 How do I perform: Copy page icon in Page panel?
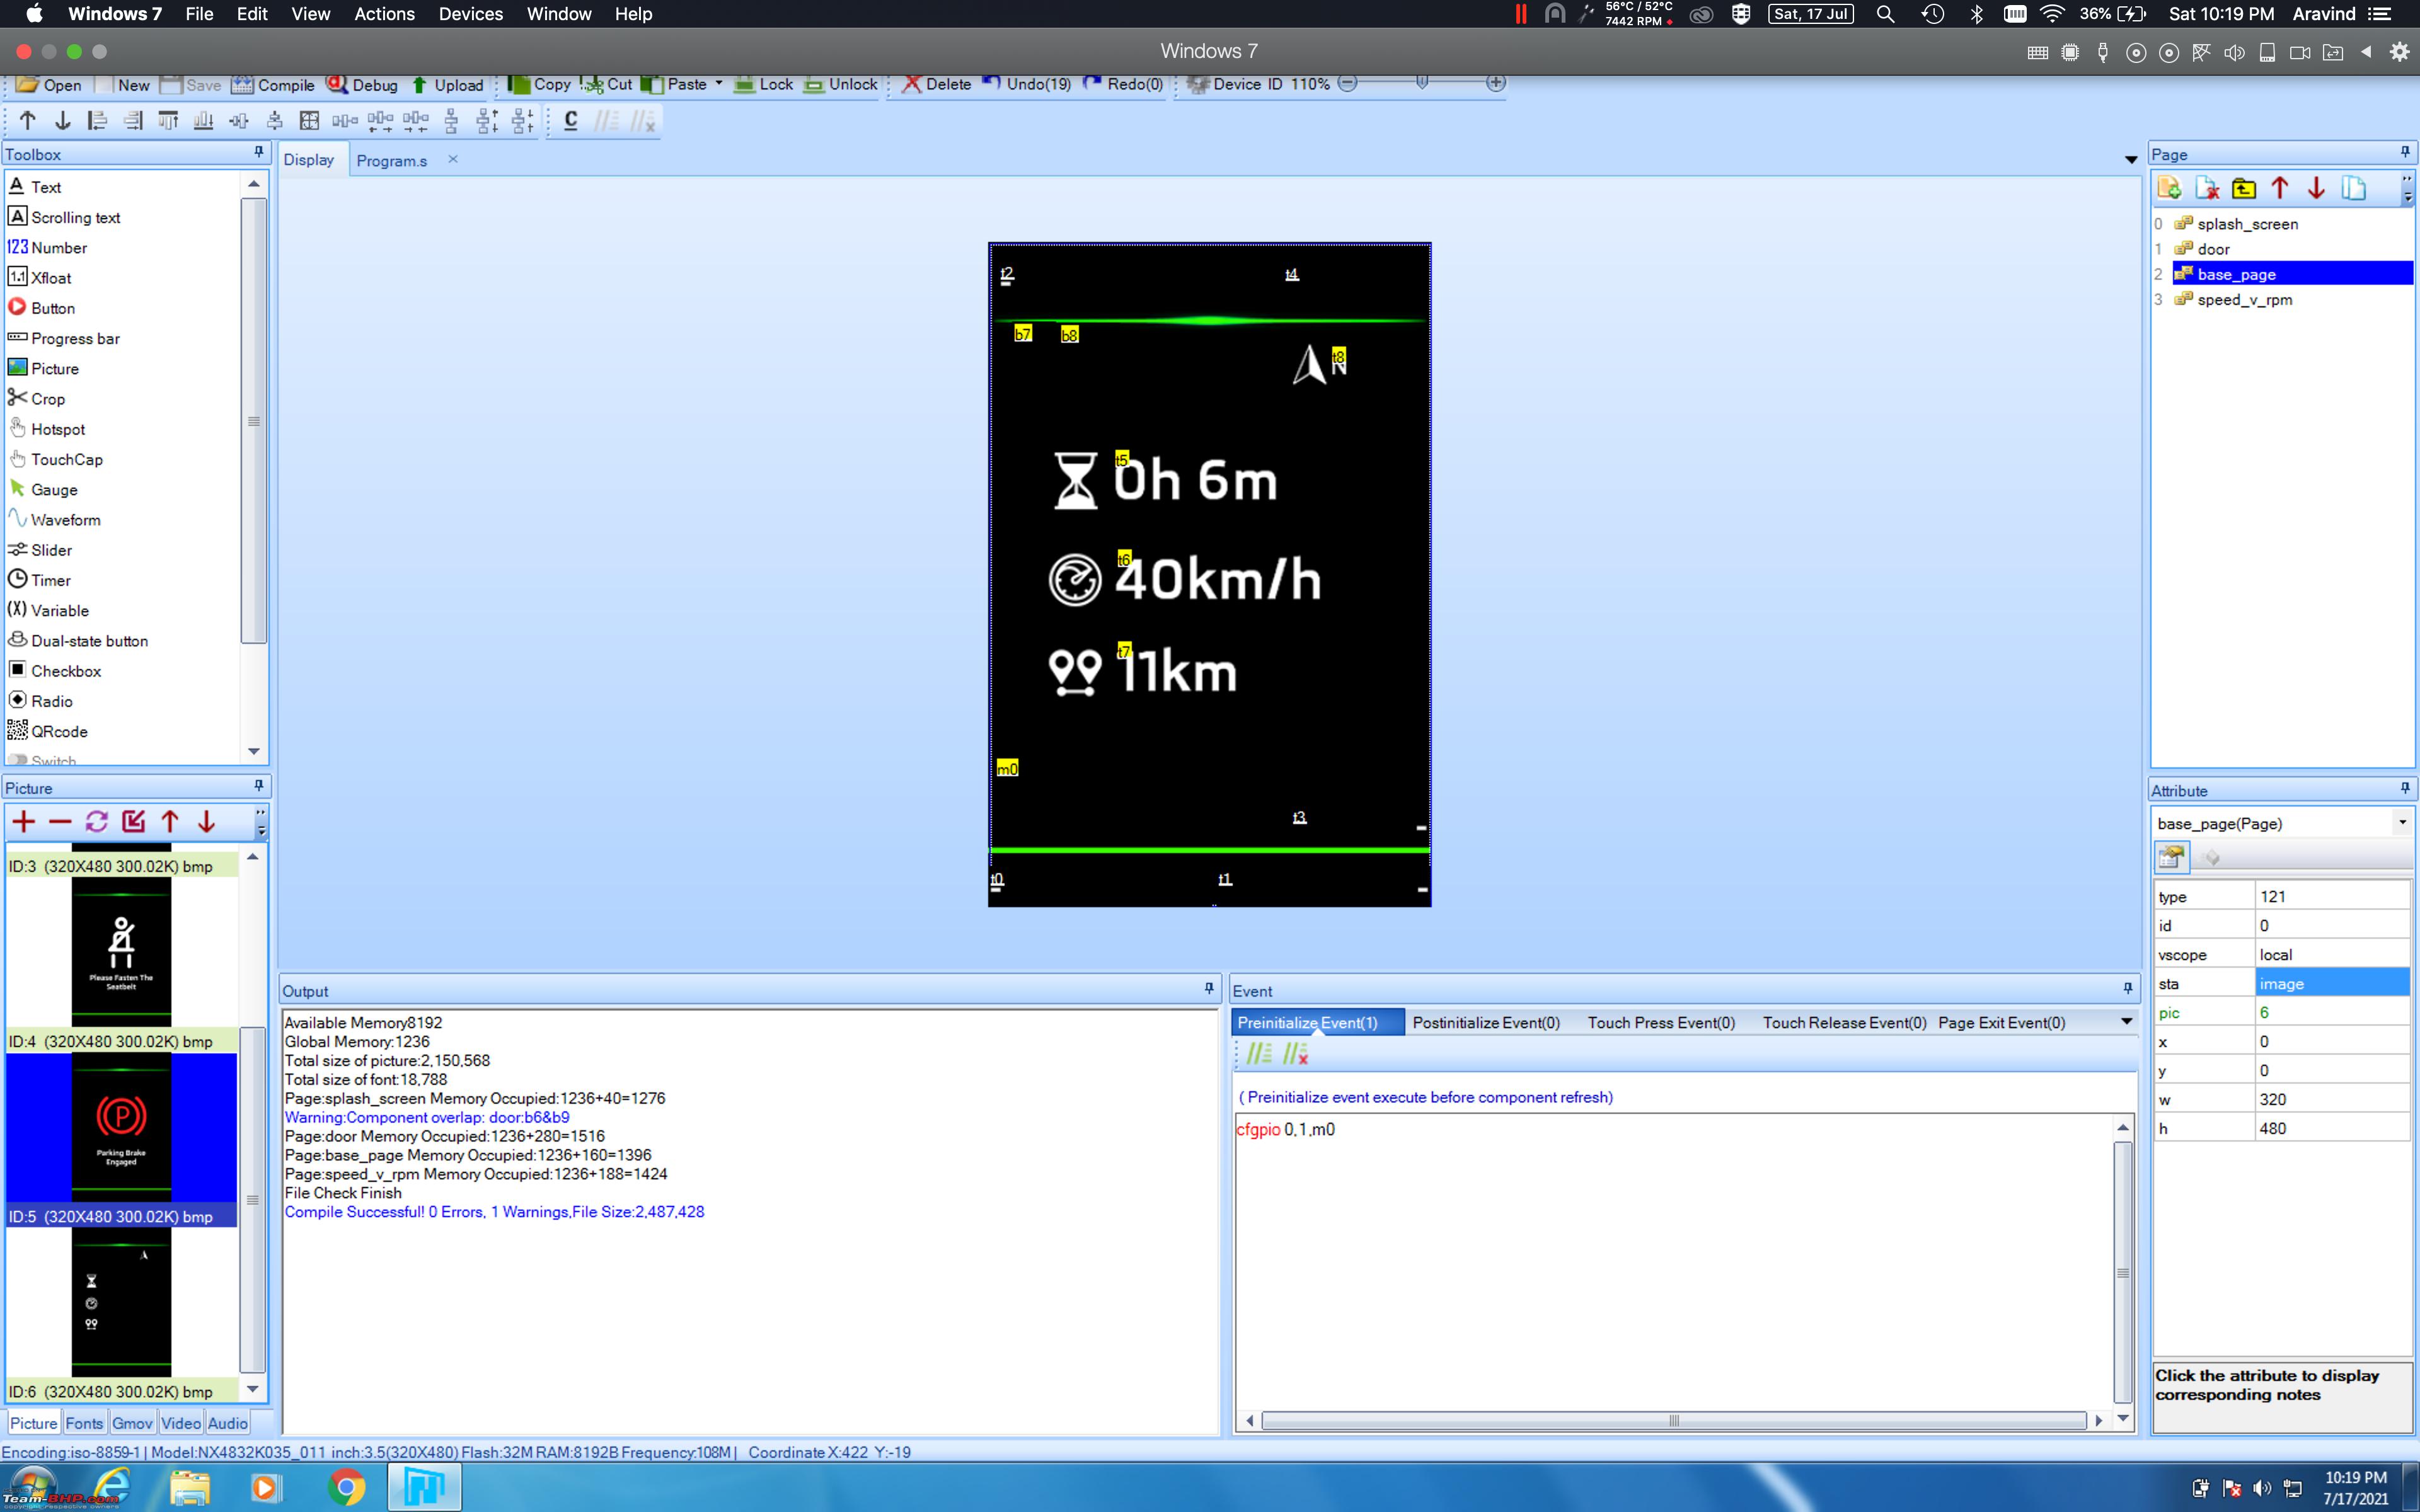coord(2353,188)
